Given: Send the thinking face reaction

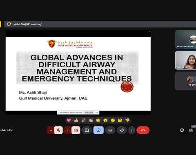Looking at the screenshot, I should pos(120,120).
